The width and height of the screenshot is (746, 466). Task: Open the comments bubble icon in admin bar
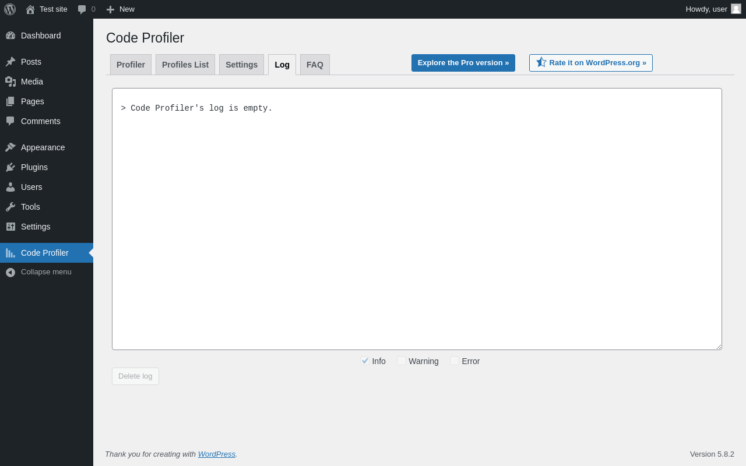pos(82,9)
